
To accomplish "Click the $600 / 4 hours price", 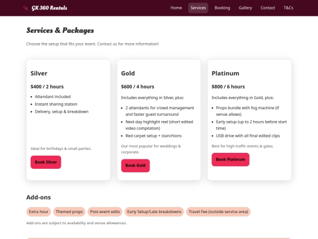I will pyautogui.click(x=137, y=87).
